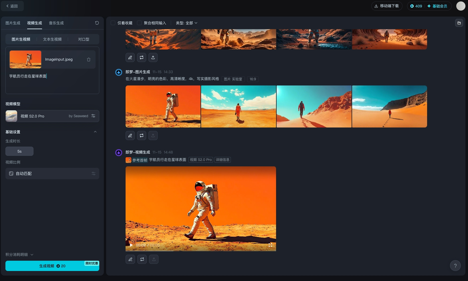Image resolution: width=468 pixels, height=281 pixels.
Task: Open 详细信息 for the video generation record
Action: (223, 160)
